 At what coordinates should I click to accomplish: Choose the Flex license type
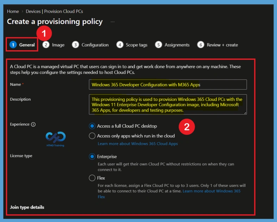tap(92, 178)
